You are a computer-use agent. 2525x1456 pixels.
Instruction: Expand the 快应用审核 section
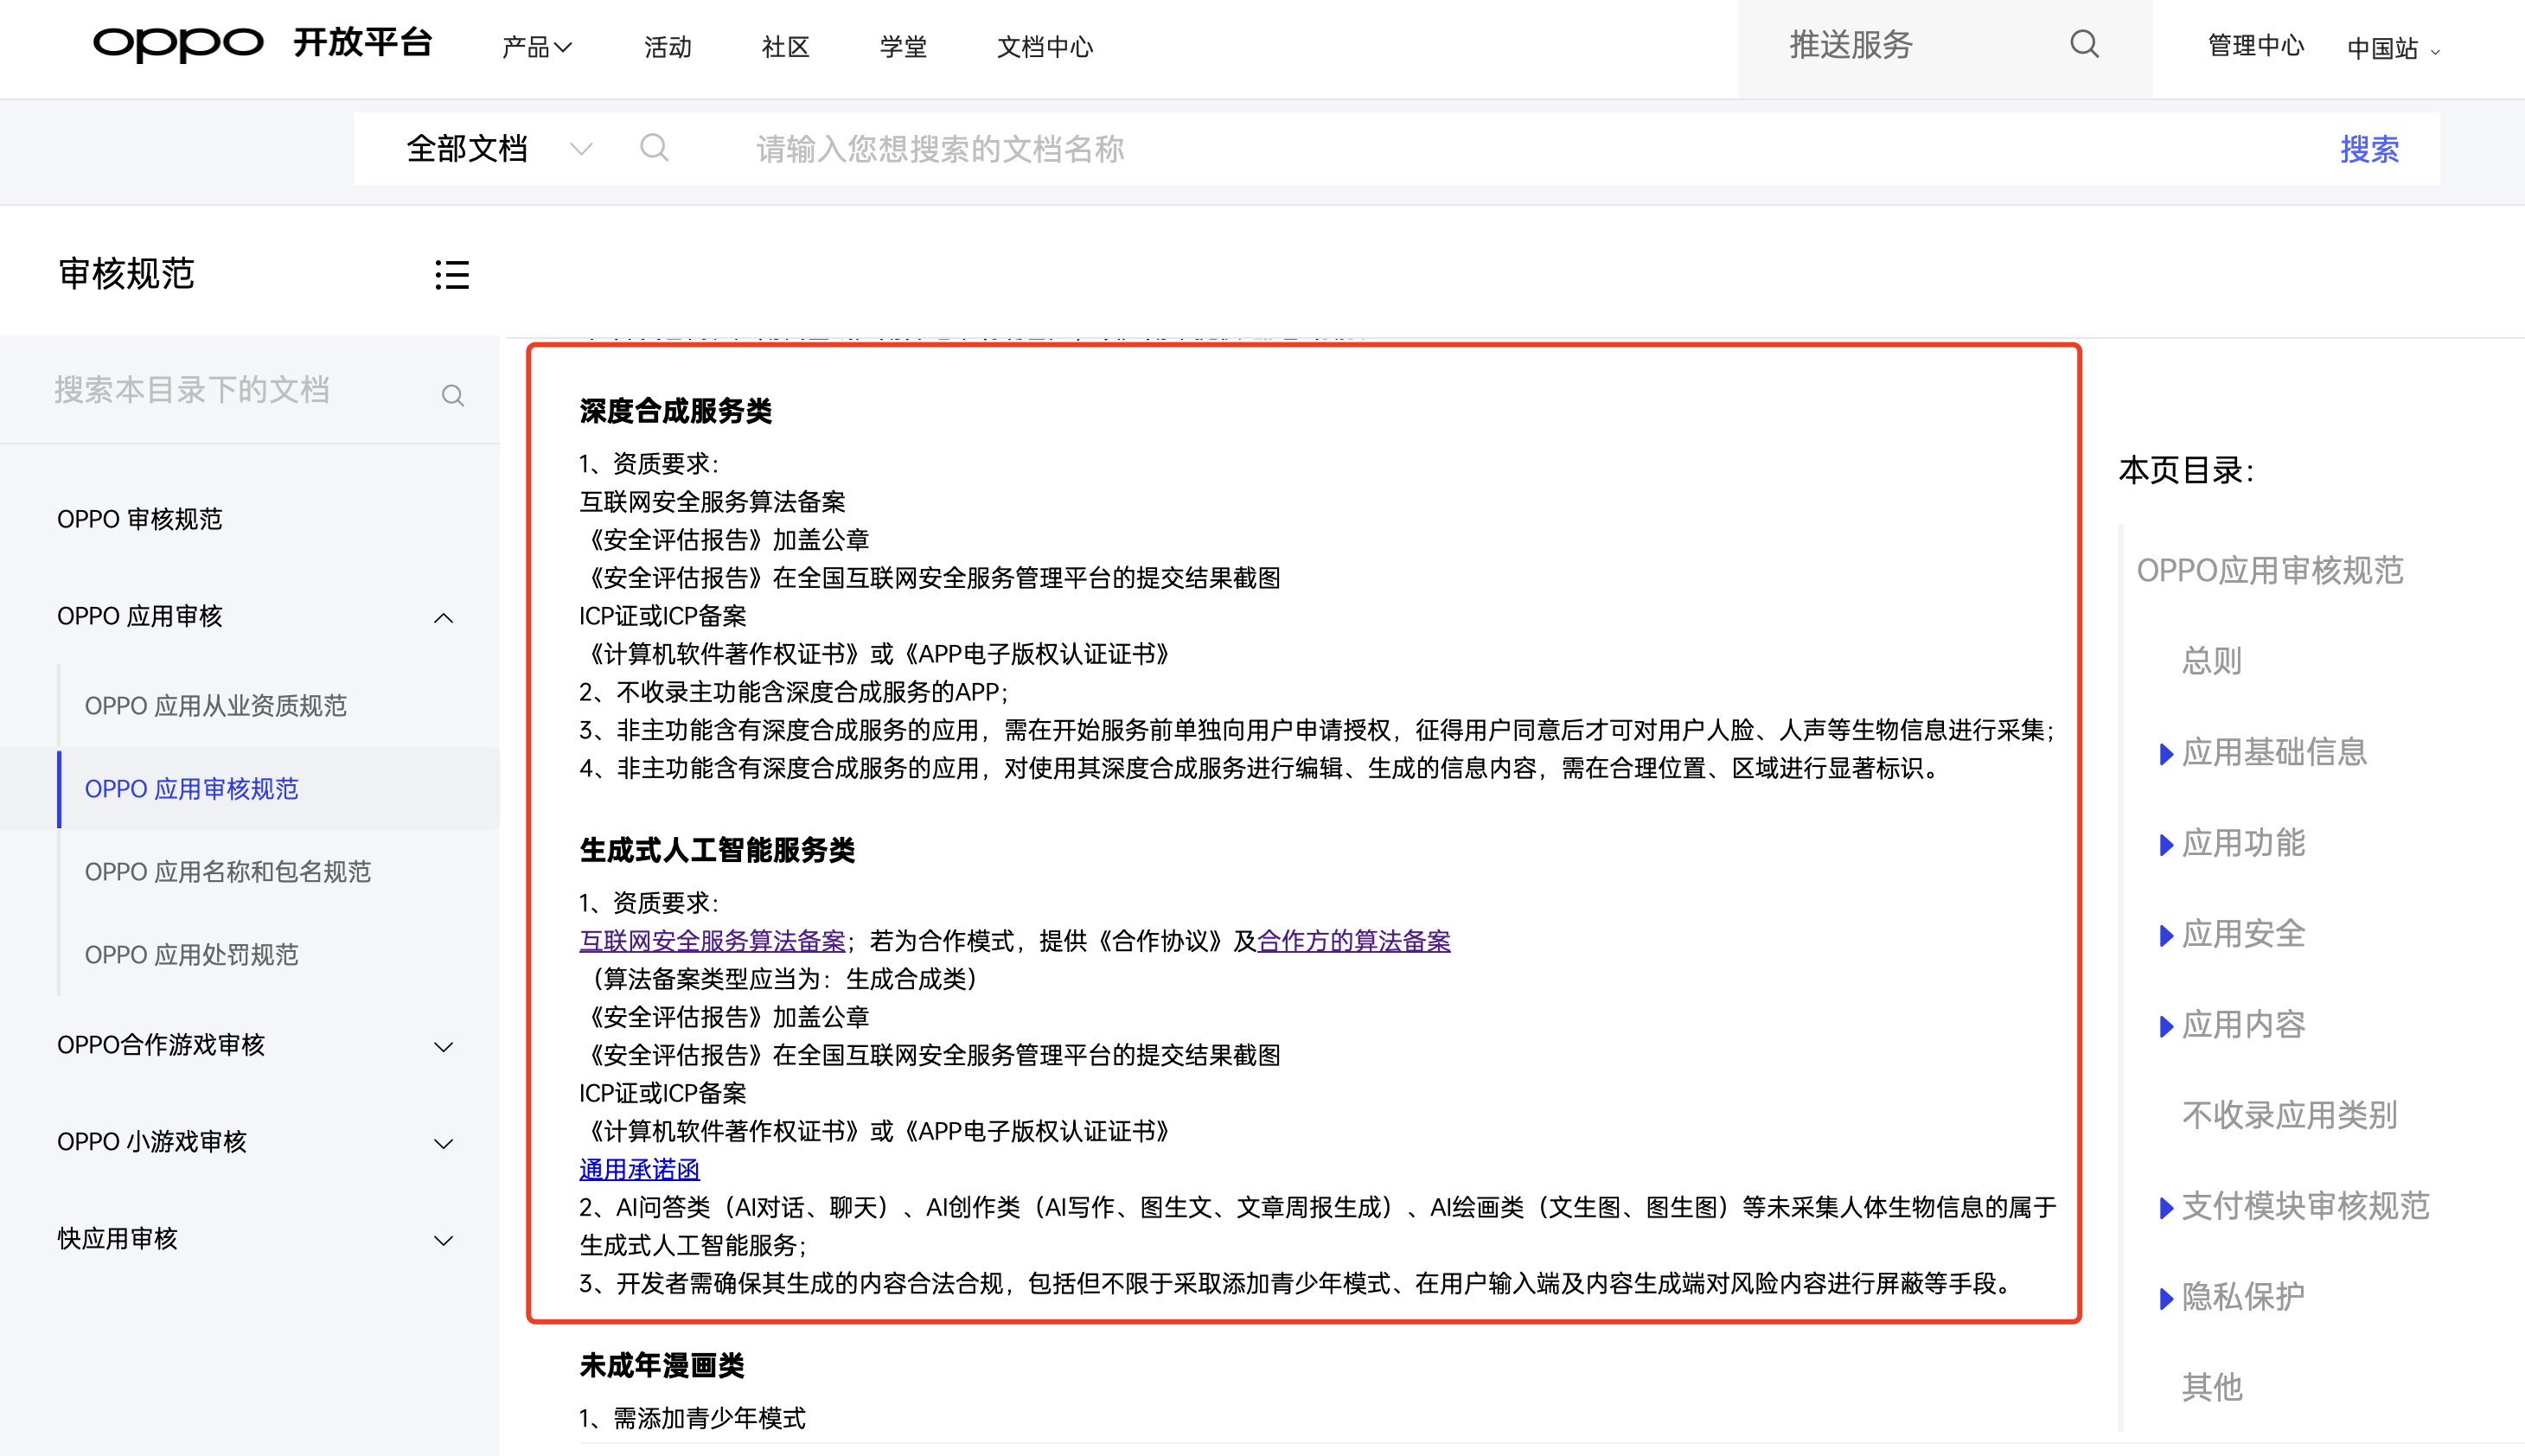[x=443, y=1240]
